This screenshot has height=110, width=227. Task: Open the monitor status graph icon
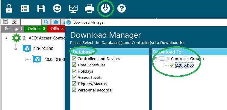pyautogui.click(x=73, y=9)
